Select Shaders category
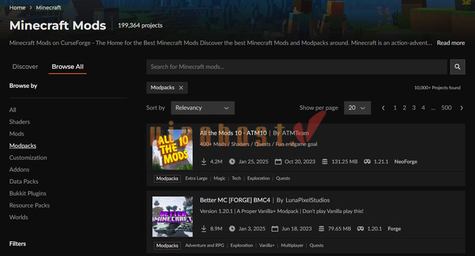 [20, 122]
